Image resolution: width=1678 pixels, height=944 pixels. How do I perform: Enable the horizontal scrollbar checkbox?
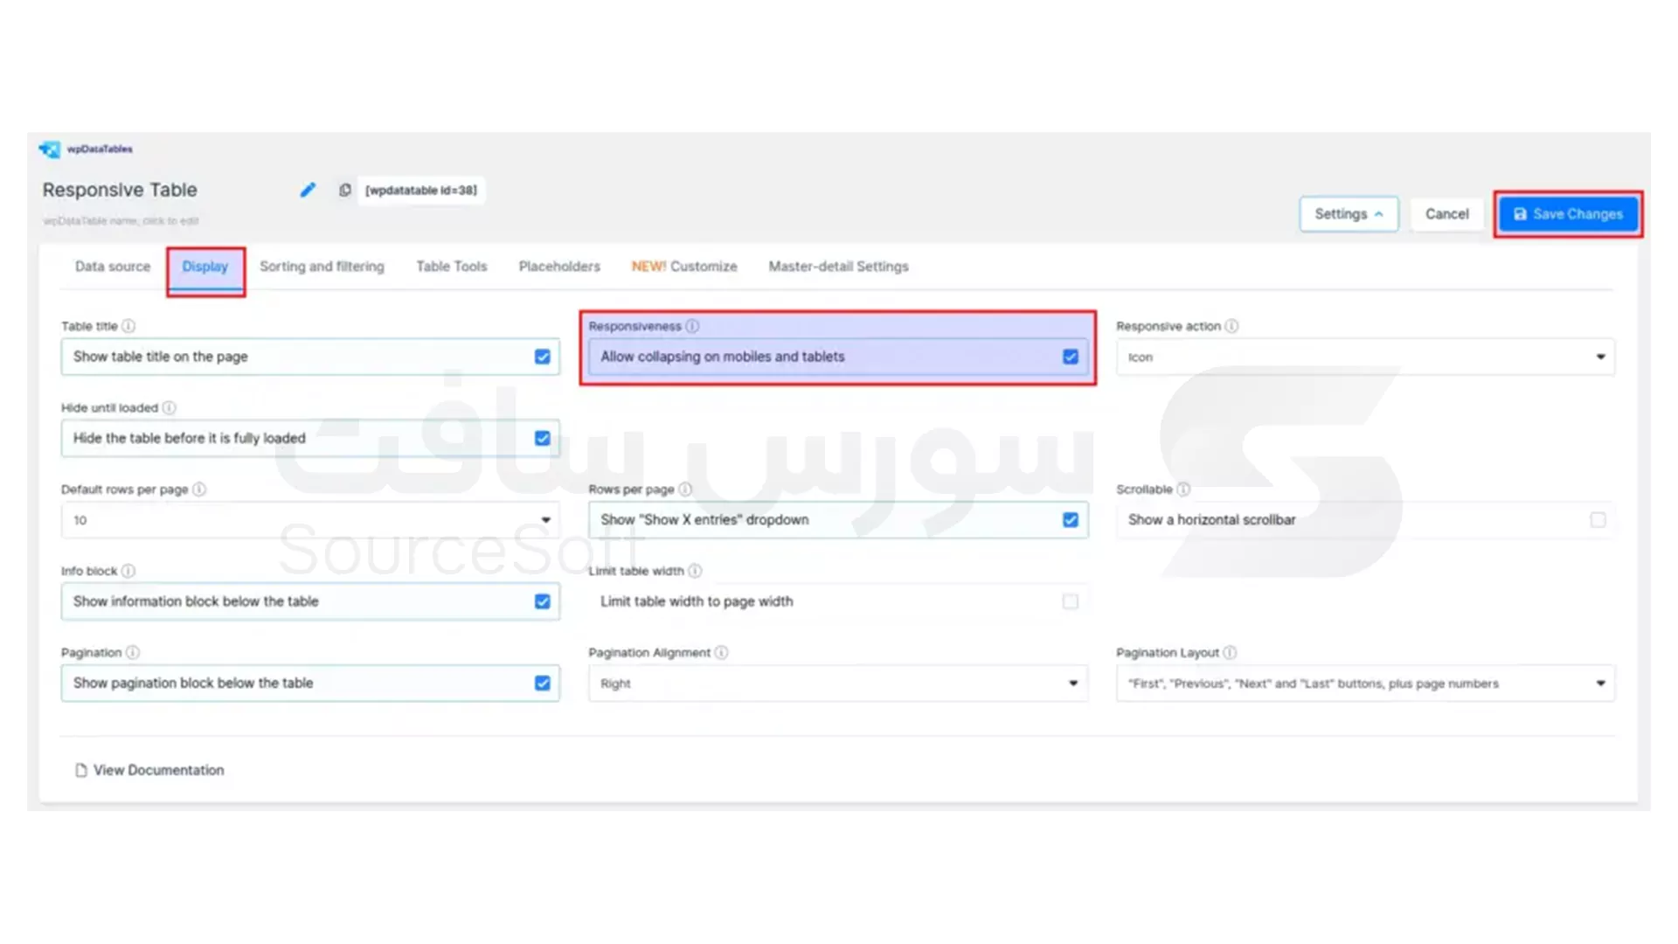coord(1599,519)
